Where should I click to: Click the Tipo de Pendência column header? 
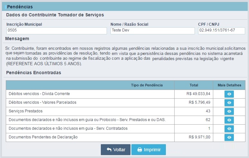[x=147, y=85]
